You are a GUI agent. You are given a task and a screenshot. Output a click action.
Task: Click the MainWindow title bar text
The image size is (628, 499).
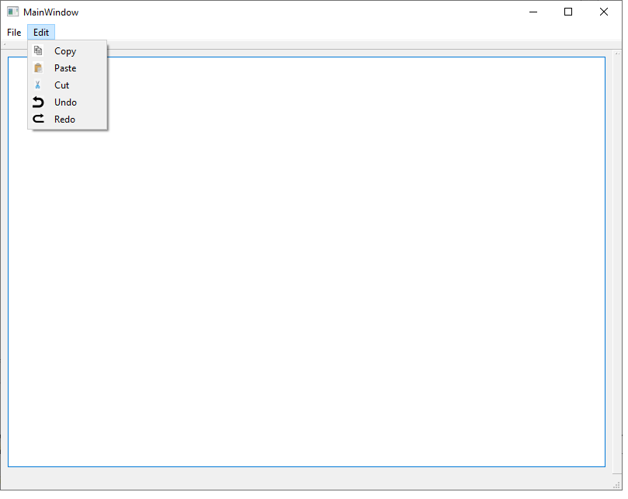point(51,12)
